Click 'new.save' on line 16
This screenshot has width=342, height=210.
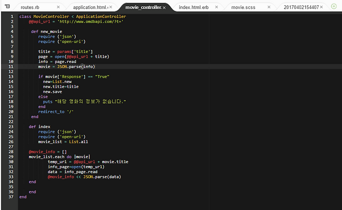coord(52,91)
